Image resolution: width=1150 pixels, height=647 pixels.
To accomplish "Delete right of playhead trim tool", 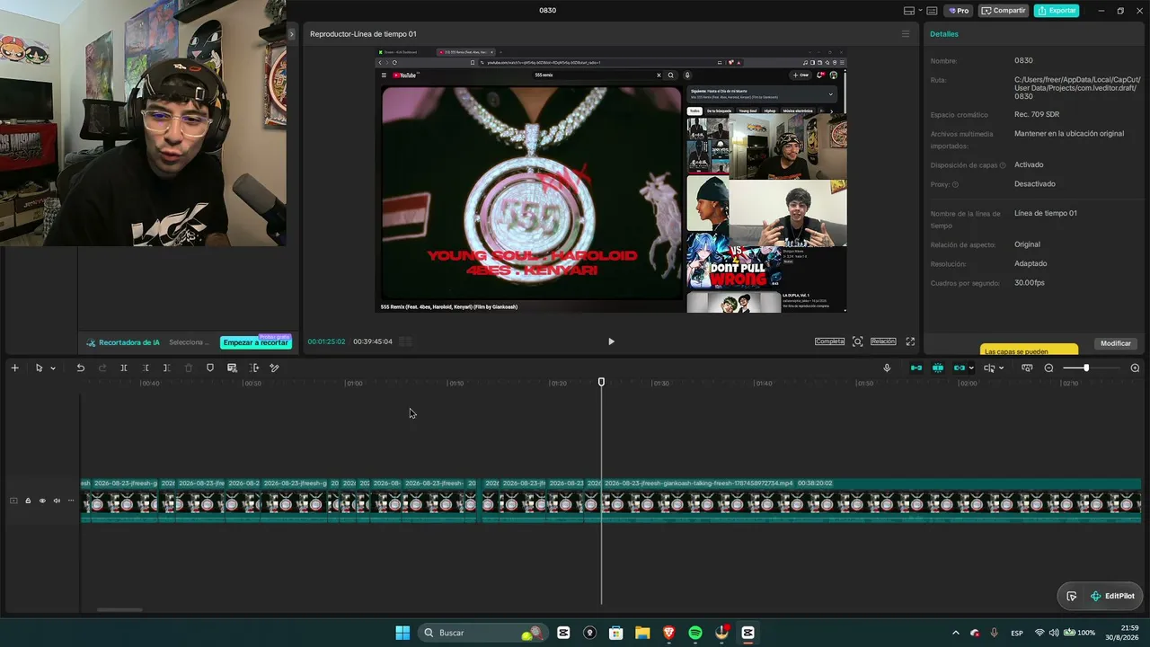I will (167, 368).
